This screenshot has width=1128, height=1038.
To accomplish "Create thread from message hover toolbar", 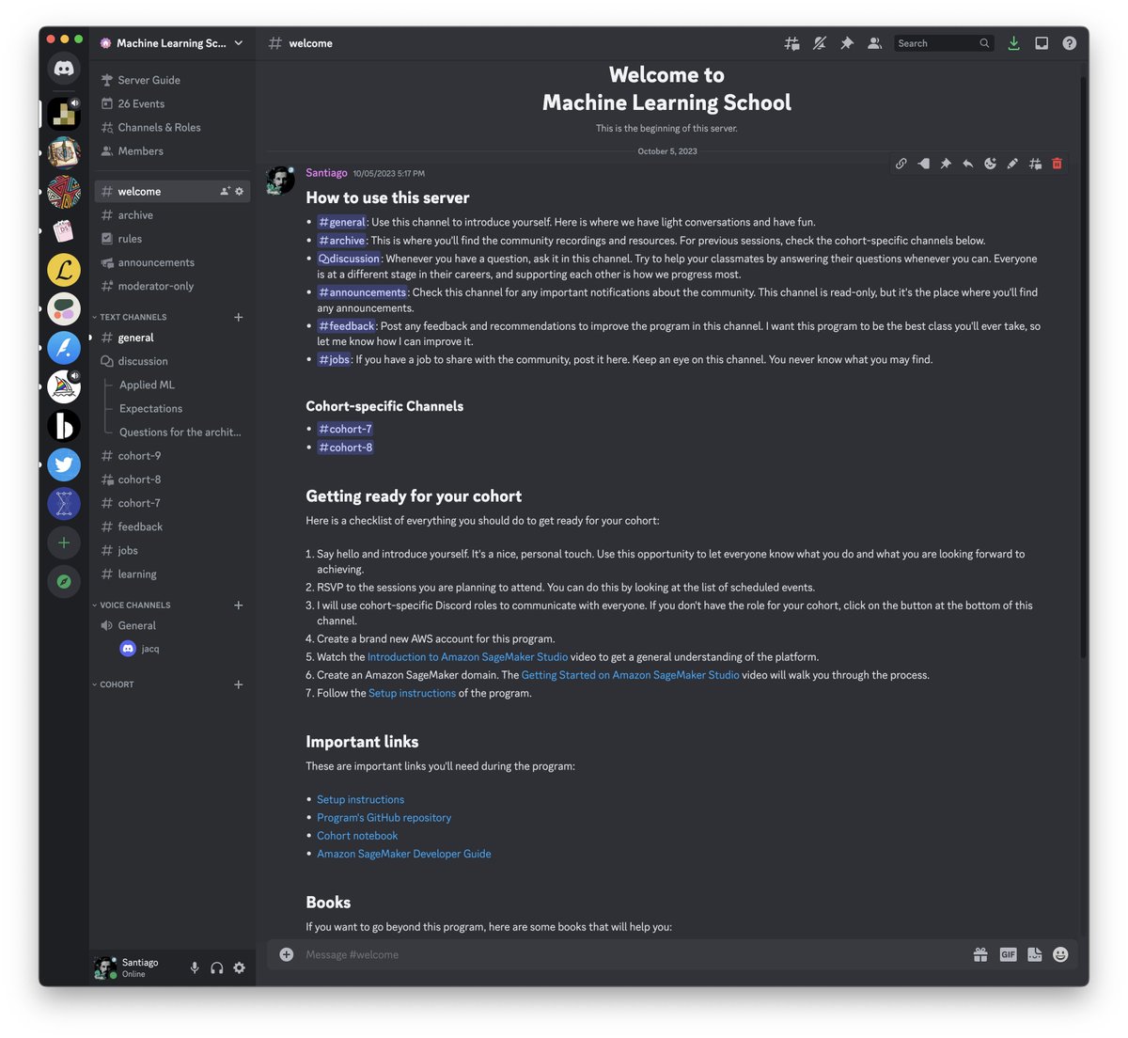I will [1035, 164].
